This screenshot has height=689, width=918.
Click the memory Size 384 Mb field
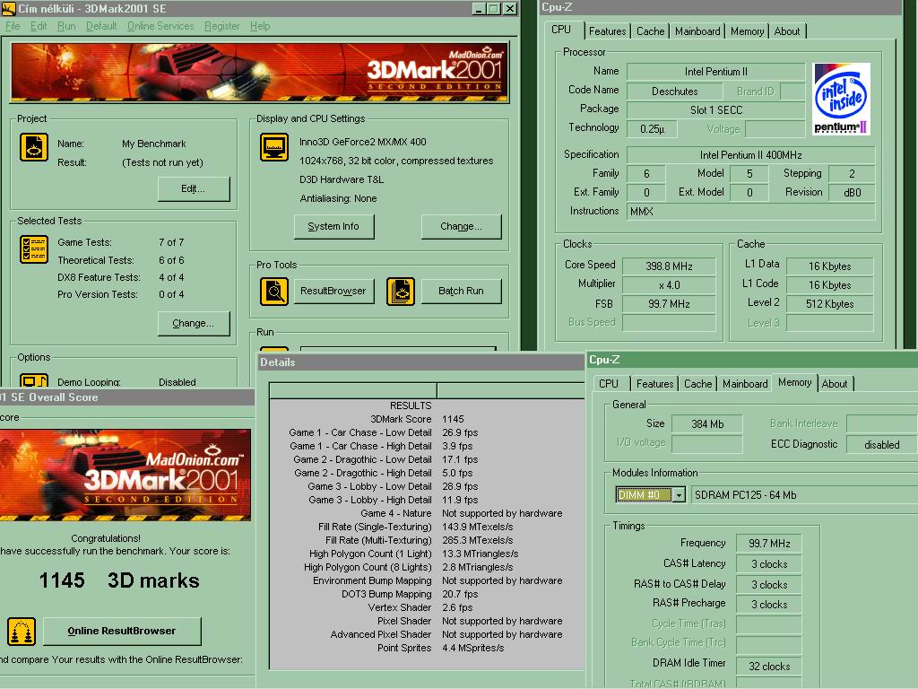(x=707, y=424)
